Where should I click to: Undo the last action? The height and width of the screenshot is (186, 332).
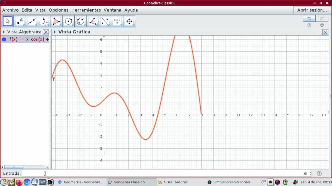(x=309, y=18)
